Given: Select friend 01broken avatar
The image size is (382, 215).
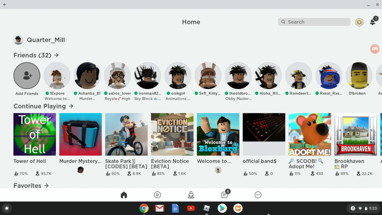Looking at the screenshot, I should click(x=359, y=76).
